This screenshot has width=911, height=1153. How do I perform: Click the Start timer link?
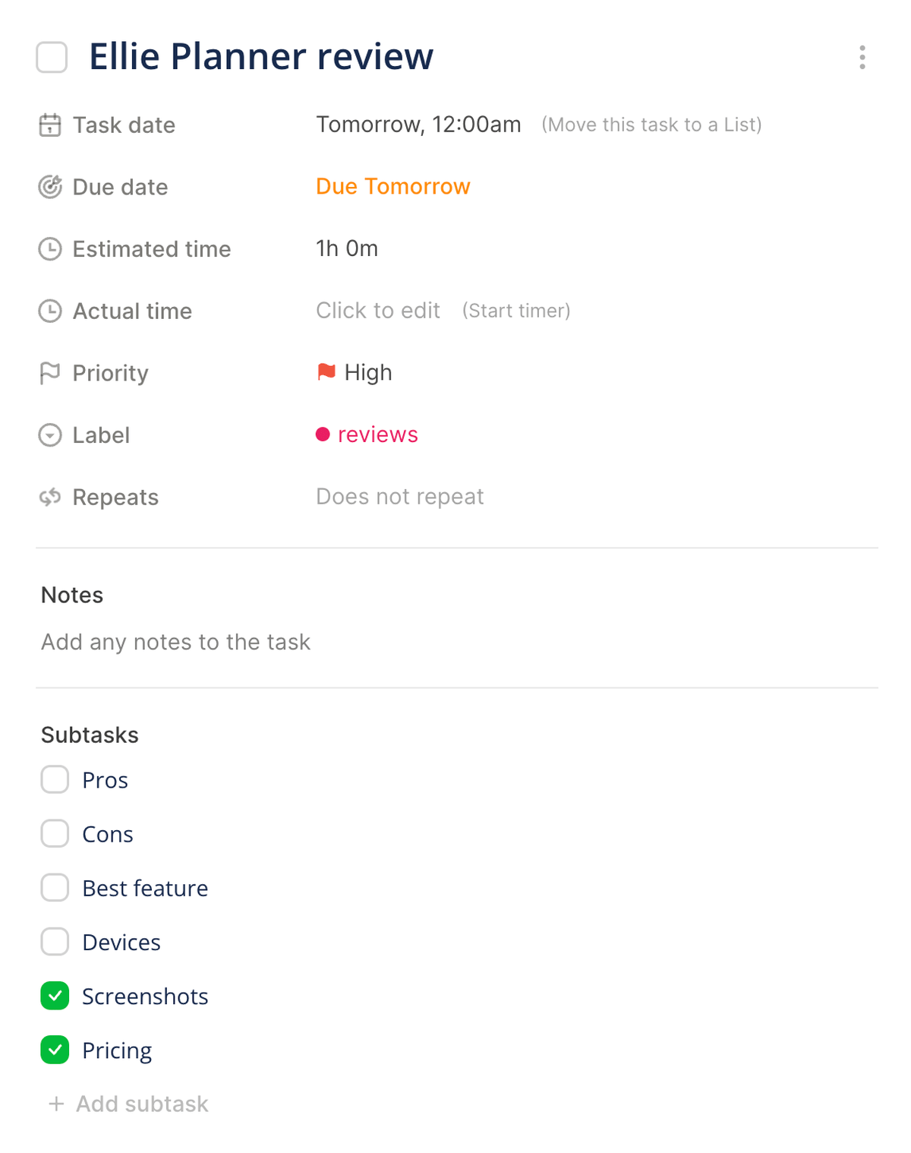tap(516, 311)
